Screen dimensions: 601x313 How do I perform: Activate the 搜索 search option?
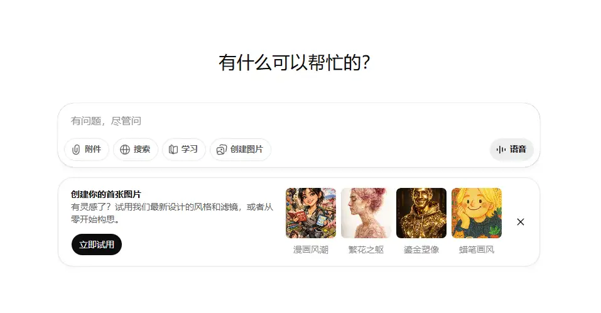pos(135,150)
